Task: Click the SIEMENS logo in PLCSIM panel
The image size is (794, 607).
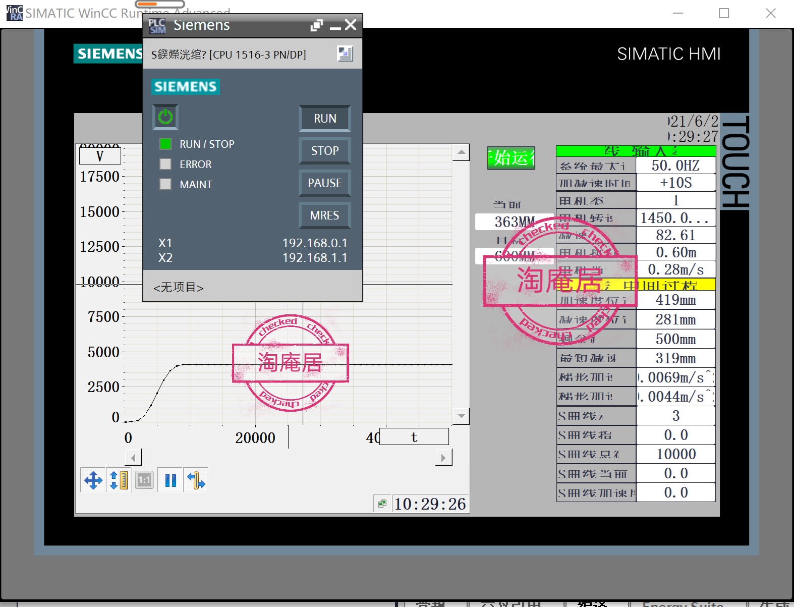Action: click(x=186, y=87)
